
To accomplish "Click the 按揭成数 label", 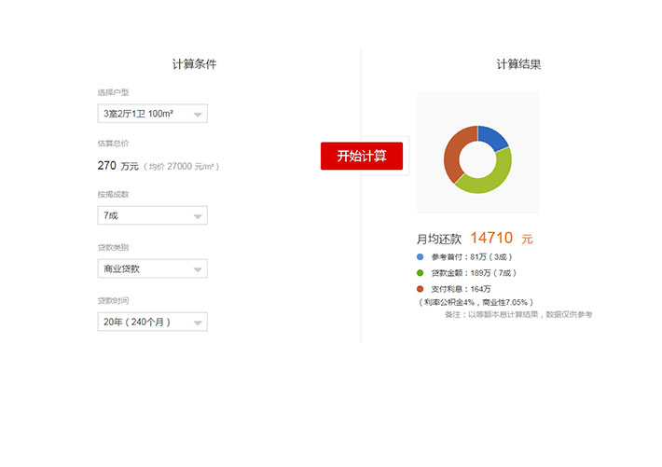I will [113, 194].
